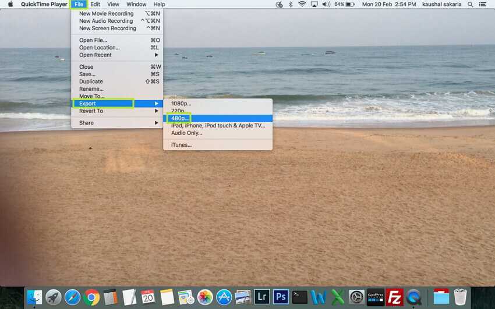
Task: Open Lightroom from the dock
Action: (x=262, y=297)
